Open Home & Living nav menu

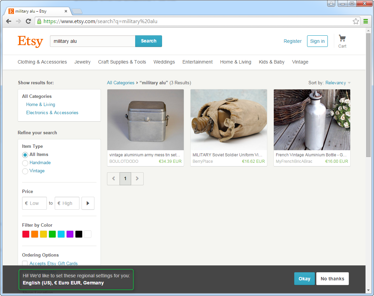pyautogui.click(x=236, y=62)
